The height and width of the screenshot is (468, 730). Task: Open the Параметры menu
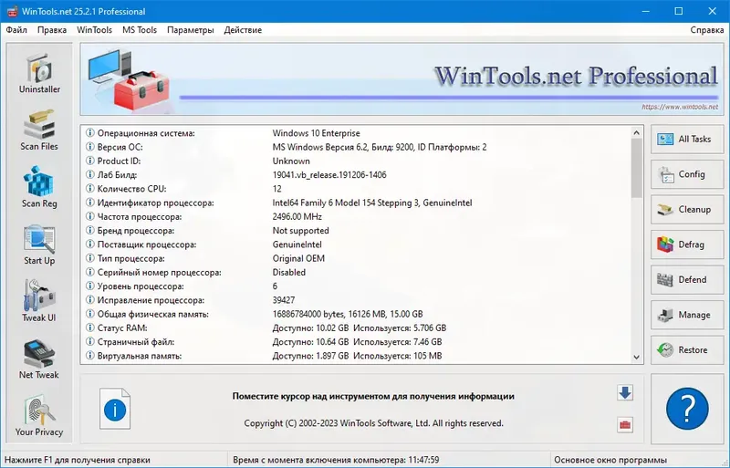[x=191, y=30]
